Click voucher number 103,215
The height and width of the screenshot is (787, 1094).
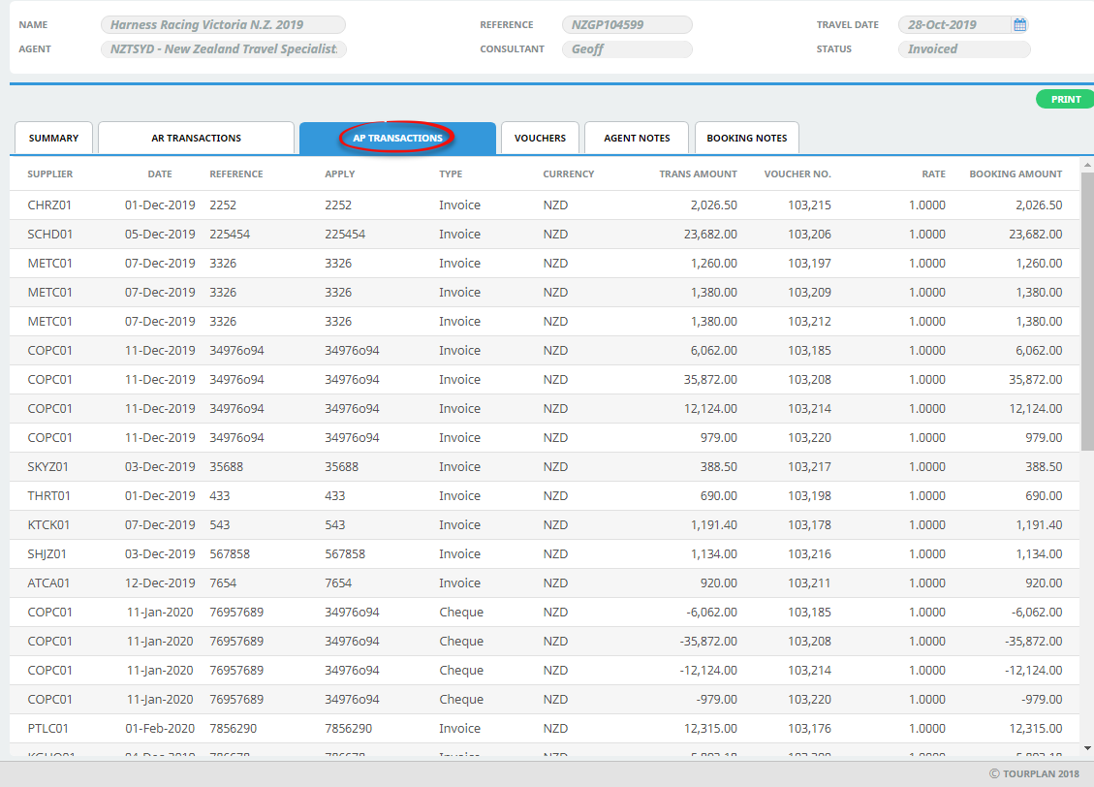coord(809,205)
